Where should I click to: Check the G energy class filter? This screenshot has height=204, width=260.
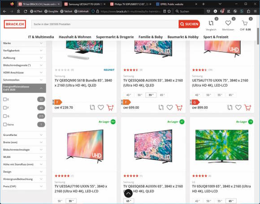pos(5,116)
